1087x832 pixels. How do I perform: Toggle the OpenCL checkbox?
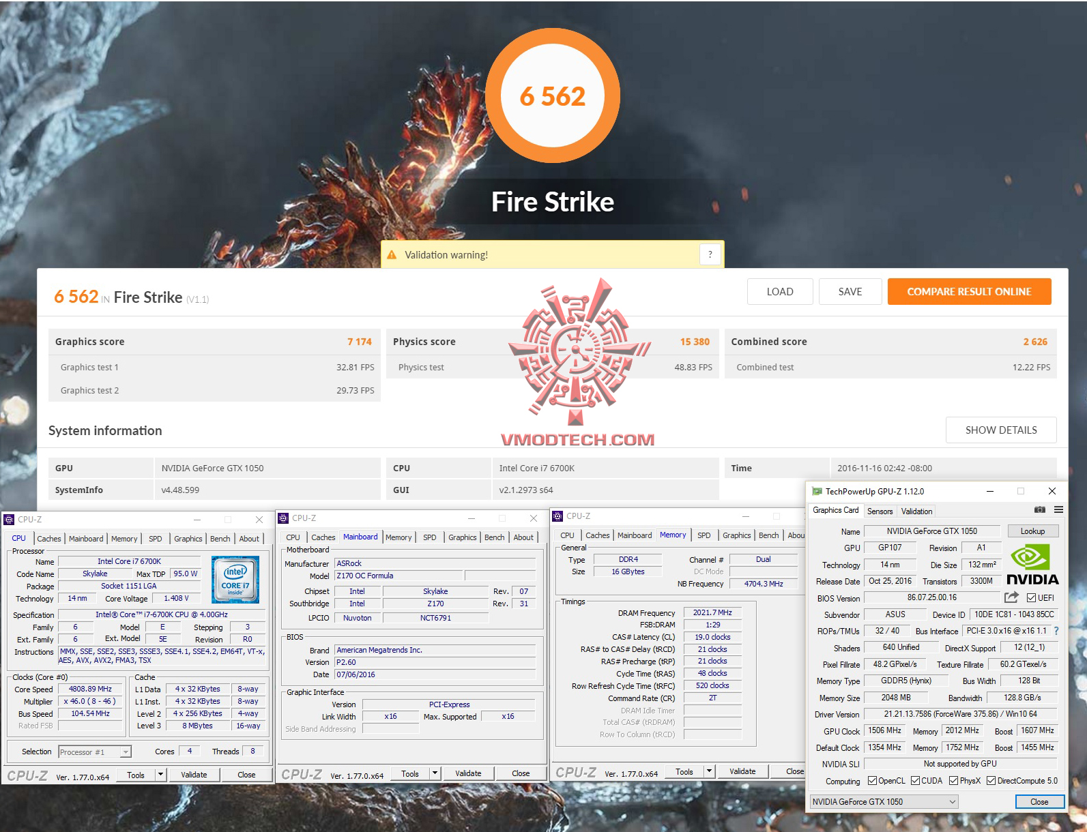[x=872, y=781]
